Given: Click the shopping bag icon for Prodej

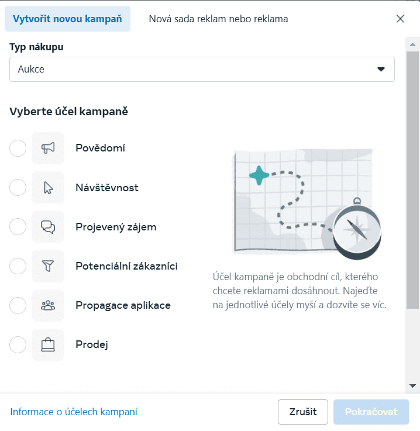Looking at the screenshot, I should click(48, 345).
